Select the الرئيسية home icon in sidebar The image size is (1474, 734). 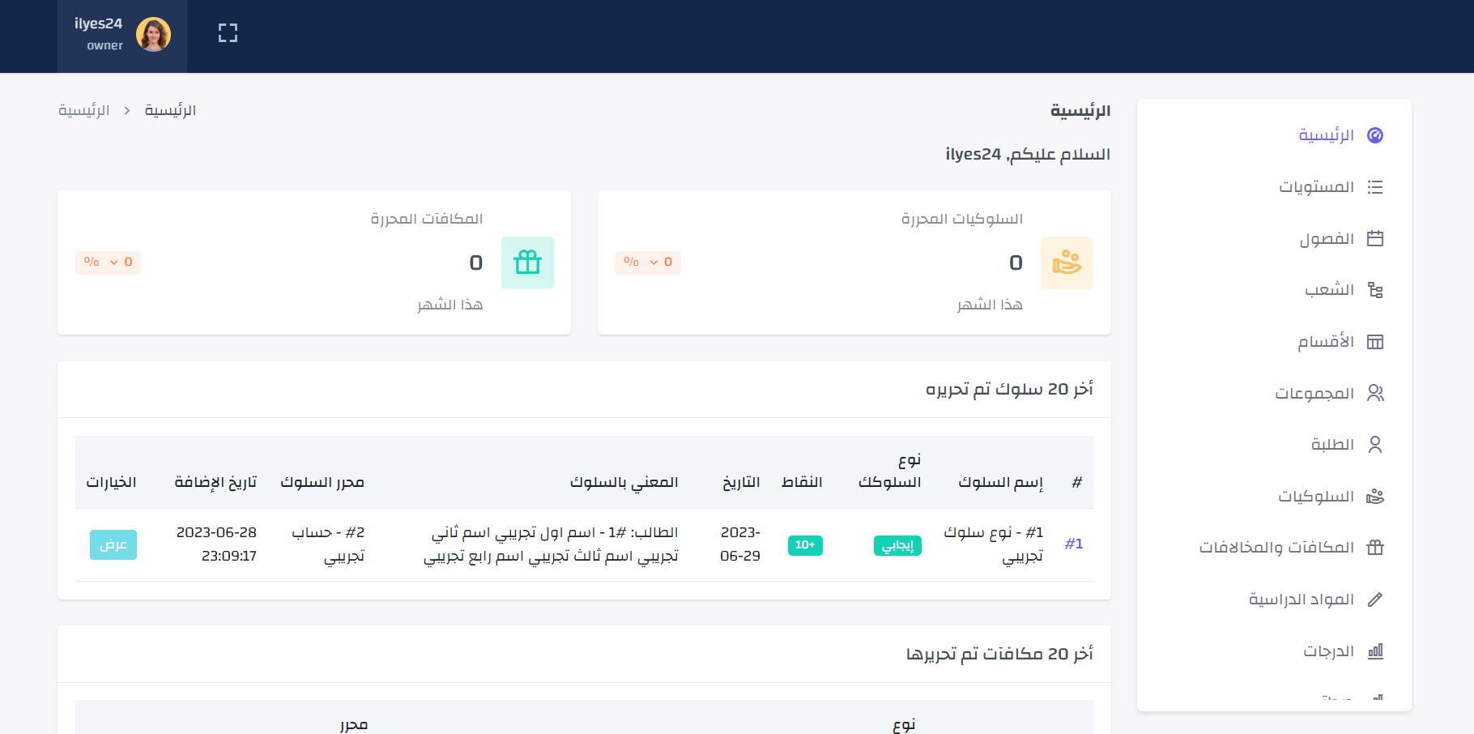1375,134
